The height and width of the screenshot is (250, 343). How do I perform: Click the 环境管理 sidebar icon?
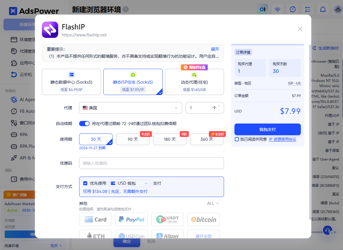point(14,40)
